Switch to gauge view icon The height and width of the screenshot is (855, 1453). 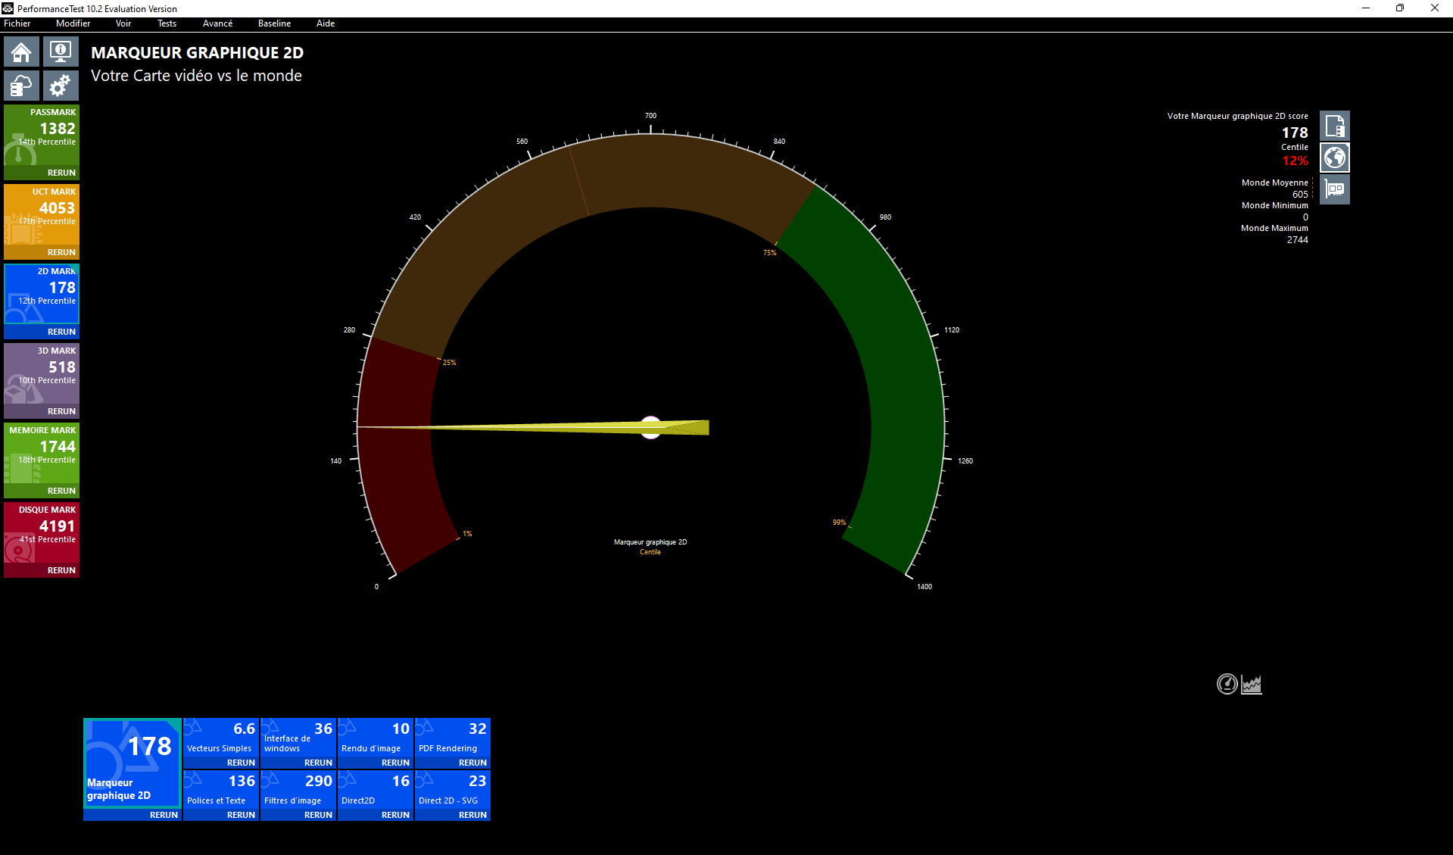(1227, 684)
